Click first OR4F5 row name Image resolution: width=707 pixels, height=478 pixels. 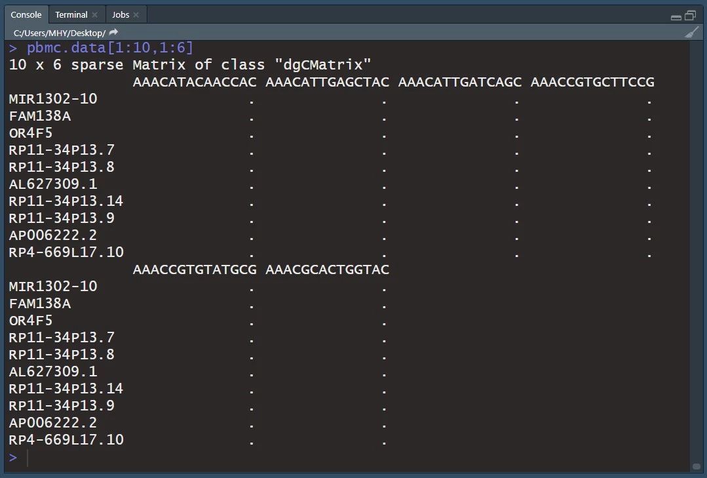[31, 133]
